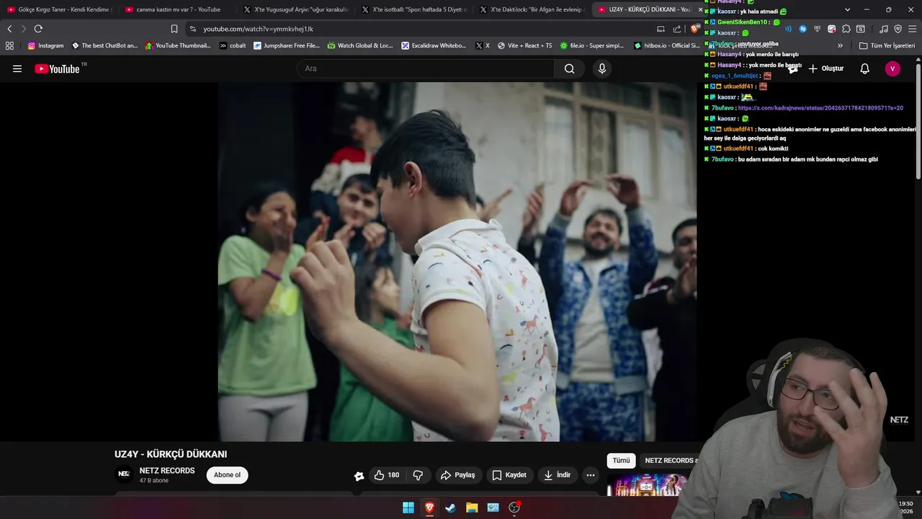Open the cobalt bookmark

click(x=233, y=45)
